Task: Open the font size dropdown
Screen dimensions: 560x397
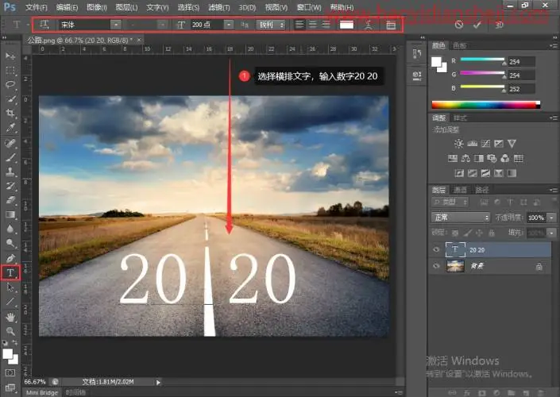Action: coord(229,25)
